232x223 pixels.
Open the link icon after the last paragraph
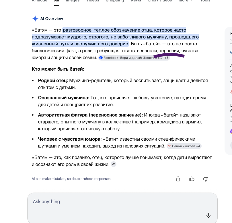pos(114,164)
